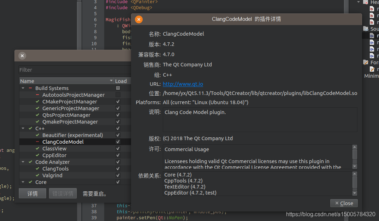379x221 pixels.
Task: Toggle the Build Systems Load checkbox
Action: [x=118, y=88]
